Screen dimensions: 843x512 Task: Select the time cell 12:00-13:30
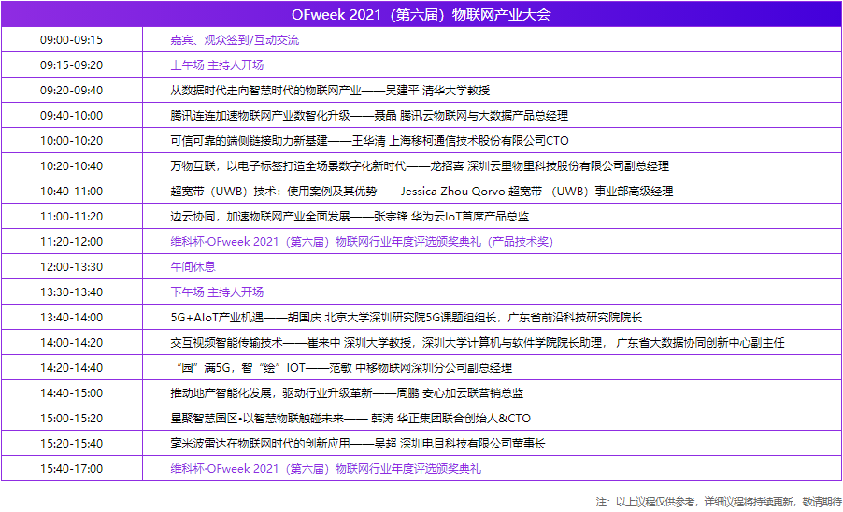pos(72,267)
